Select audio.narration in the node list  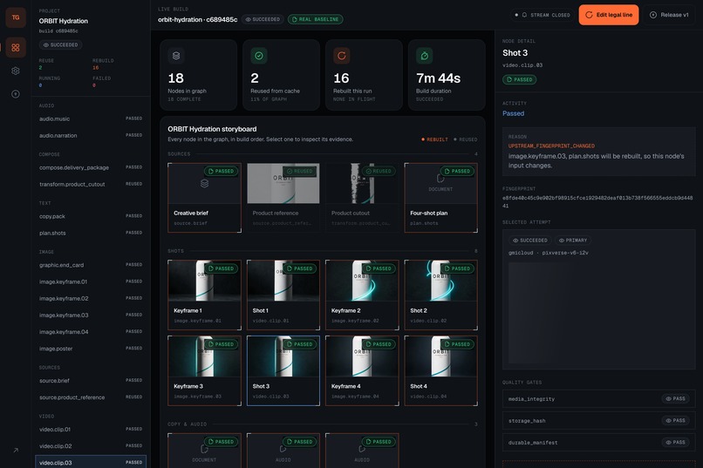pyautogui.click(x=91, y=135)
